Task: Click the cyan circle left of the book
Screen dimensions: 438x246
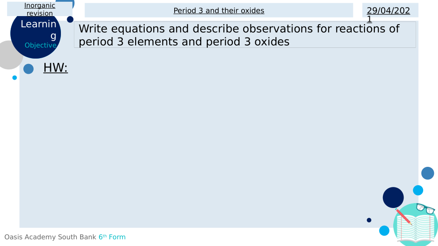Action: pos(384,231)
